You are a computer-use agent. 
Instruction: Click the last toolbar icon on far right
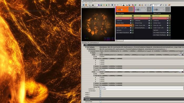point(169,5)
